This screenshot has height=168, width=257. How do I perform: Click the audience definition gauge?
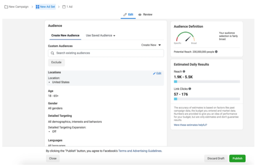[185, 37]
